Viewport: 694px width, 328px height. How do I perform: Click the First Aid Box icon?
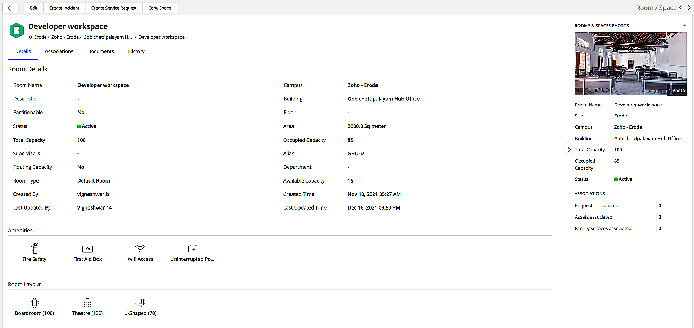point(87,249)
